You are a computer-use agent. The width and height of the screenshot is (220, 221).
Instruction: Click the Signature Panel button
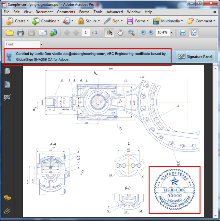point(195,57)
